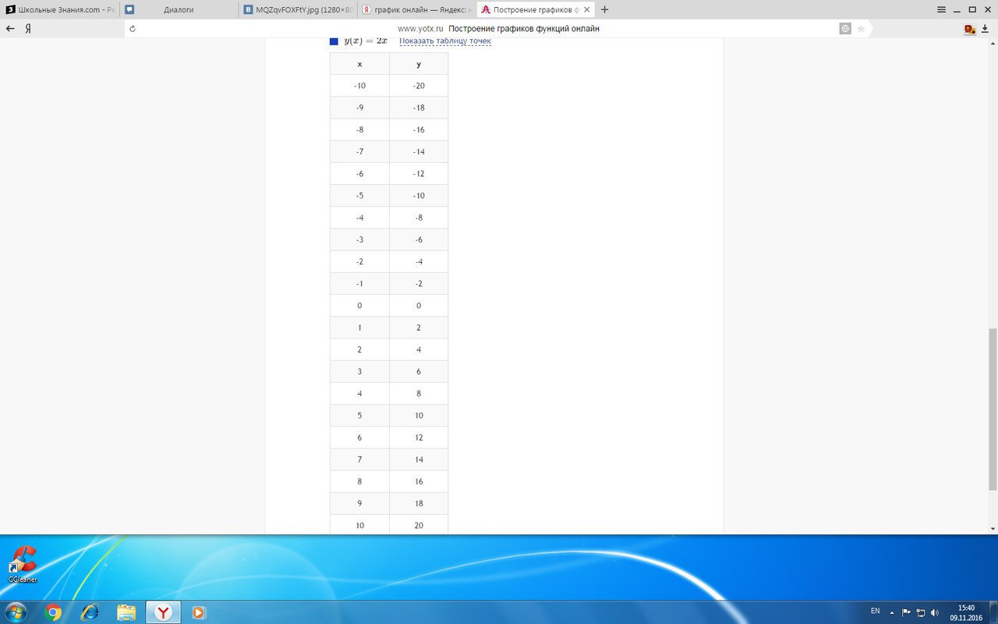This screenshot has height=624, width=998.
Task: Select x cell -5 in the table
Action: pyautogui.click(x=359, y=196)
